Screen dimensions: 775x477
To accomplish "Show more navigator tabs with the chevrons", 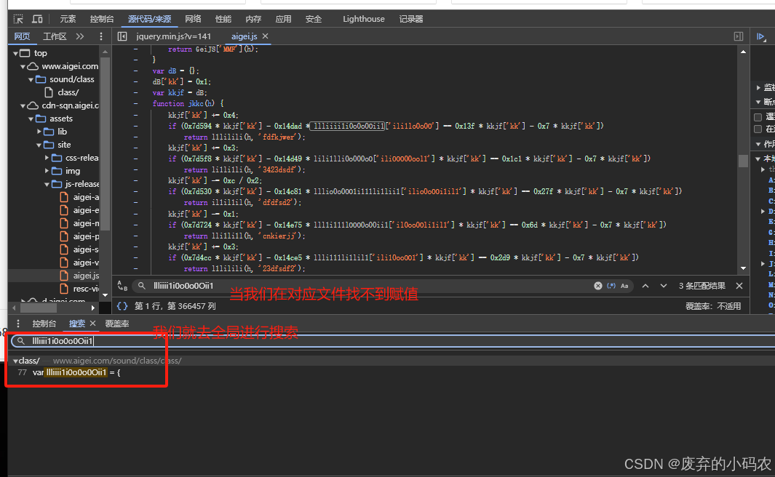I will (80, 36).
